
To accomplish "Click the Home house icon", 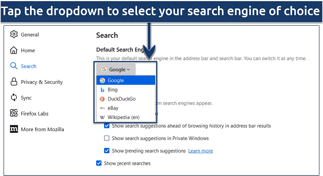I will point(14,51).
